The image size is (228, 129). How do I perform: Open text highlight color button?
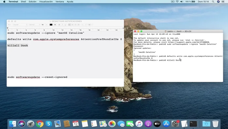point(55,25)
